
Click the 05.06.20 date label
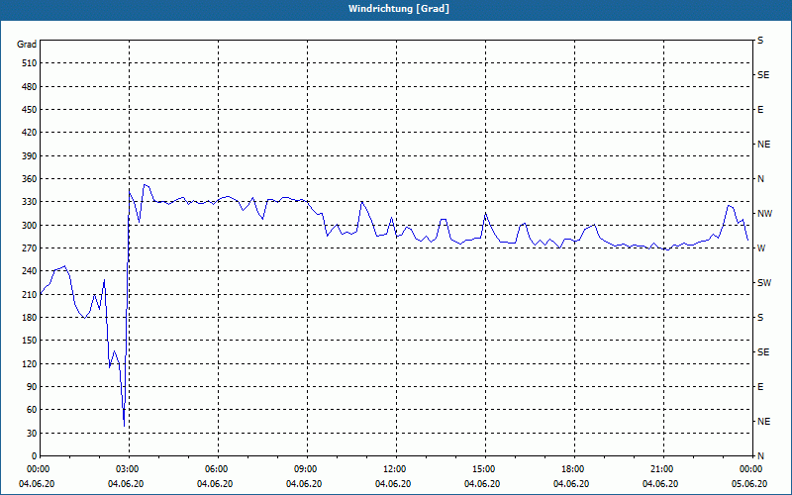[749, 484]
